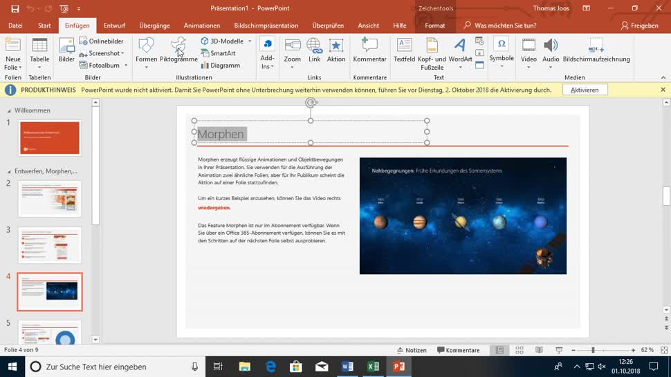Click the Freigeben share button
The image size is (671, 377).
640,26
